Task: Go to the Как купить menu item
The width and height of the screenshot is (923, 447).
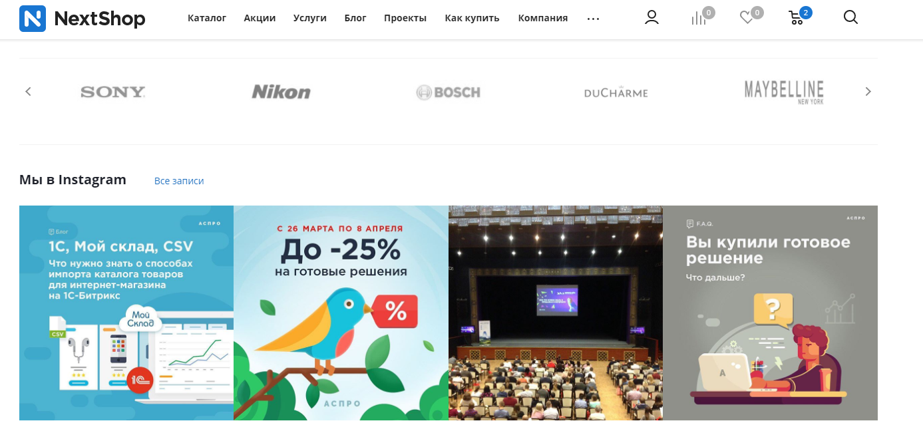Action: (472, 18)
